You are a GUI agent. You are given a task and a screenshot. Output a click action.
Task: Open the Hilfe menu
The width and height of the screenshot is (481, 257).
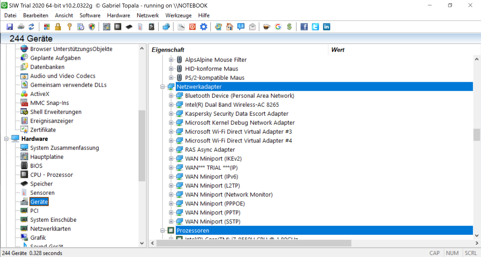coord(204,15)
